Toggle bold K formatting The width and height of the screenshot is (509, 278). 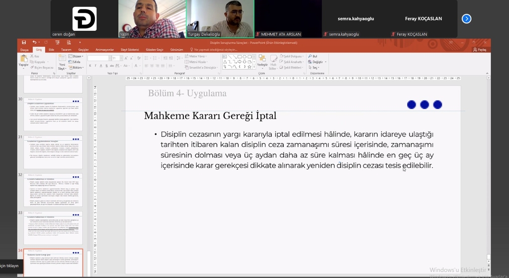coord(90,66)
